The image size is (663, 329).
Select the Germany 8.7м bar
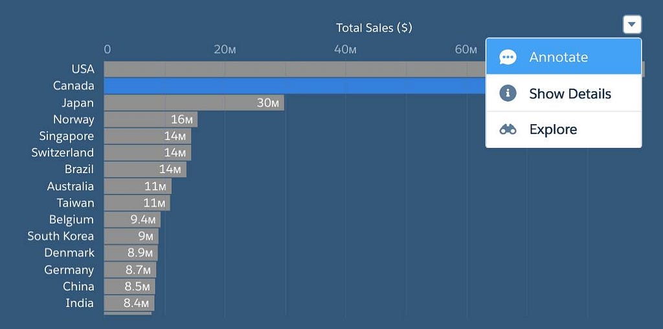tap(129, 270)
